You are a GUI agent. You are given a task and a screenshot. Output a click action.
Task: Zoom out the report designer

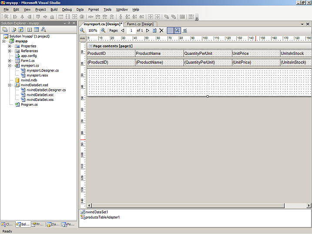click(x=82, y=30)
